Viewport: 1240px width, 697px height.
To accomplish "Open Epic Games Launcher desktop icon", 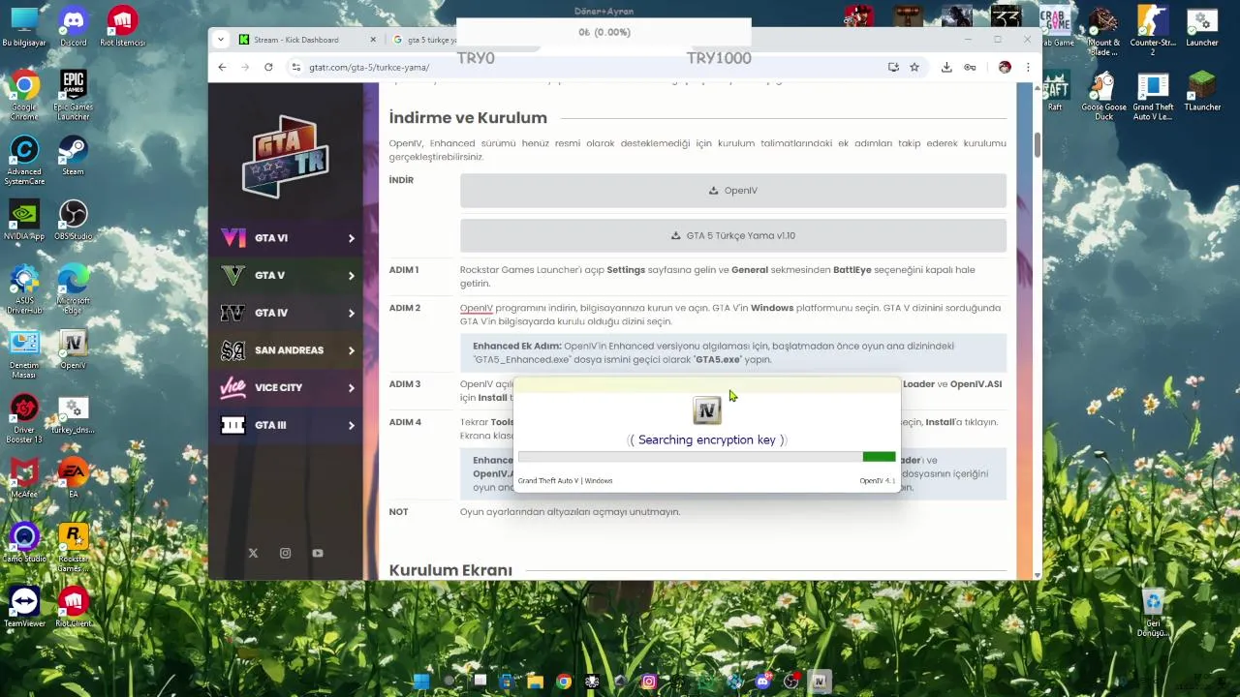I will click(74, 95).
